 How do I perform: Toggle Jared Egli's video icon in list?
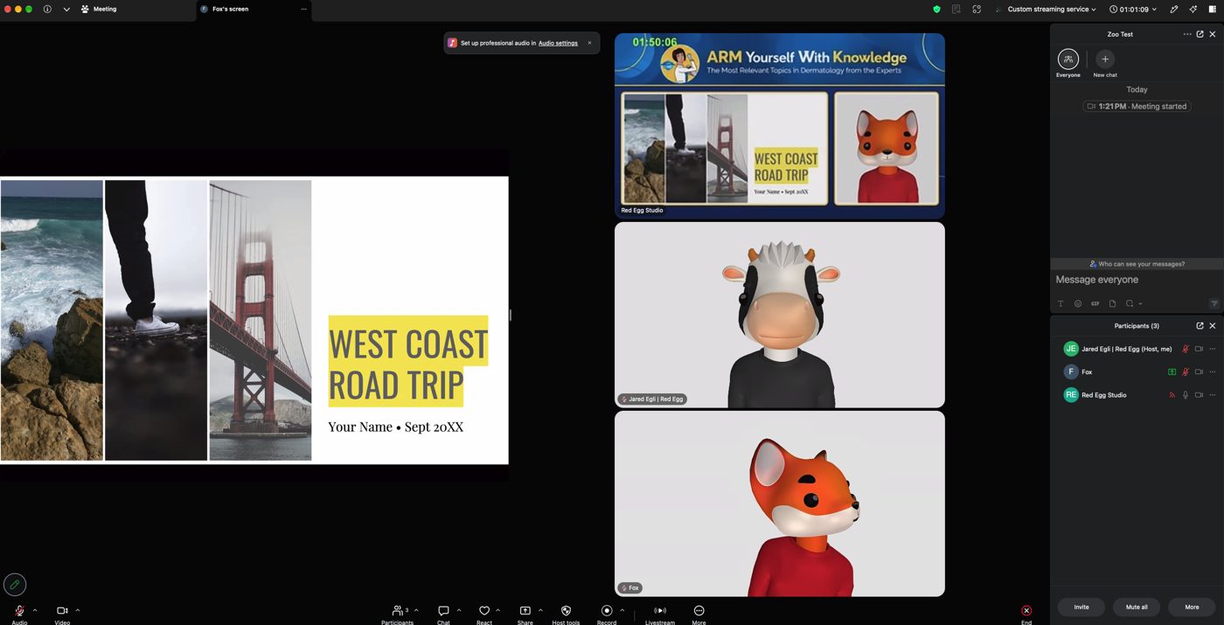1199,349
